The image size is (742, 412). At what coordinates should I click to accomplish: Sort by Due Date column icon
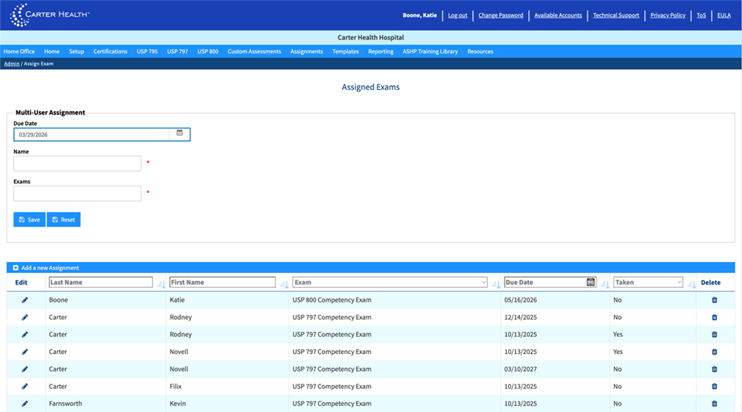tap(605, 284)
